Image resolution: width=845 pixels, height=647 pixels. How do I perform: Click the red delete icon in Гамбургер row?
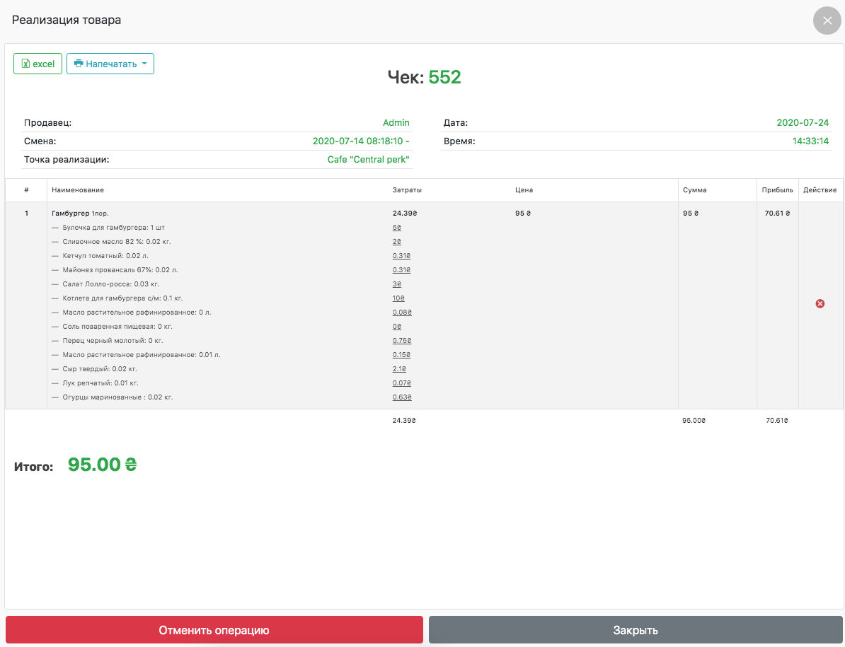pos(820,303)
